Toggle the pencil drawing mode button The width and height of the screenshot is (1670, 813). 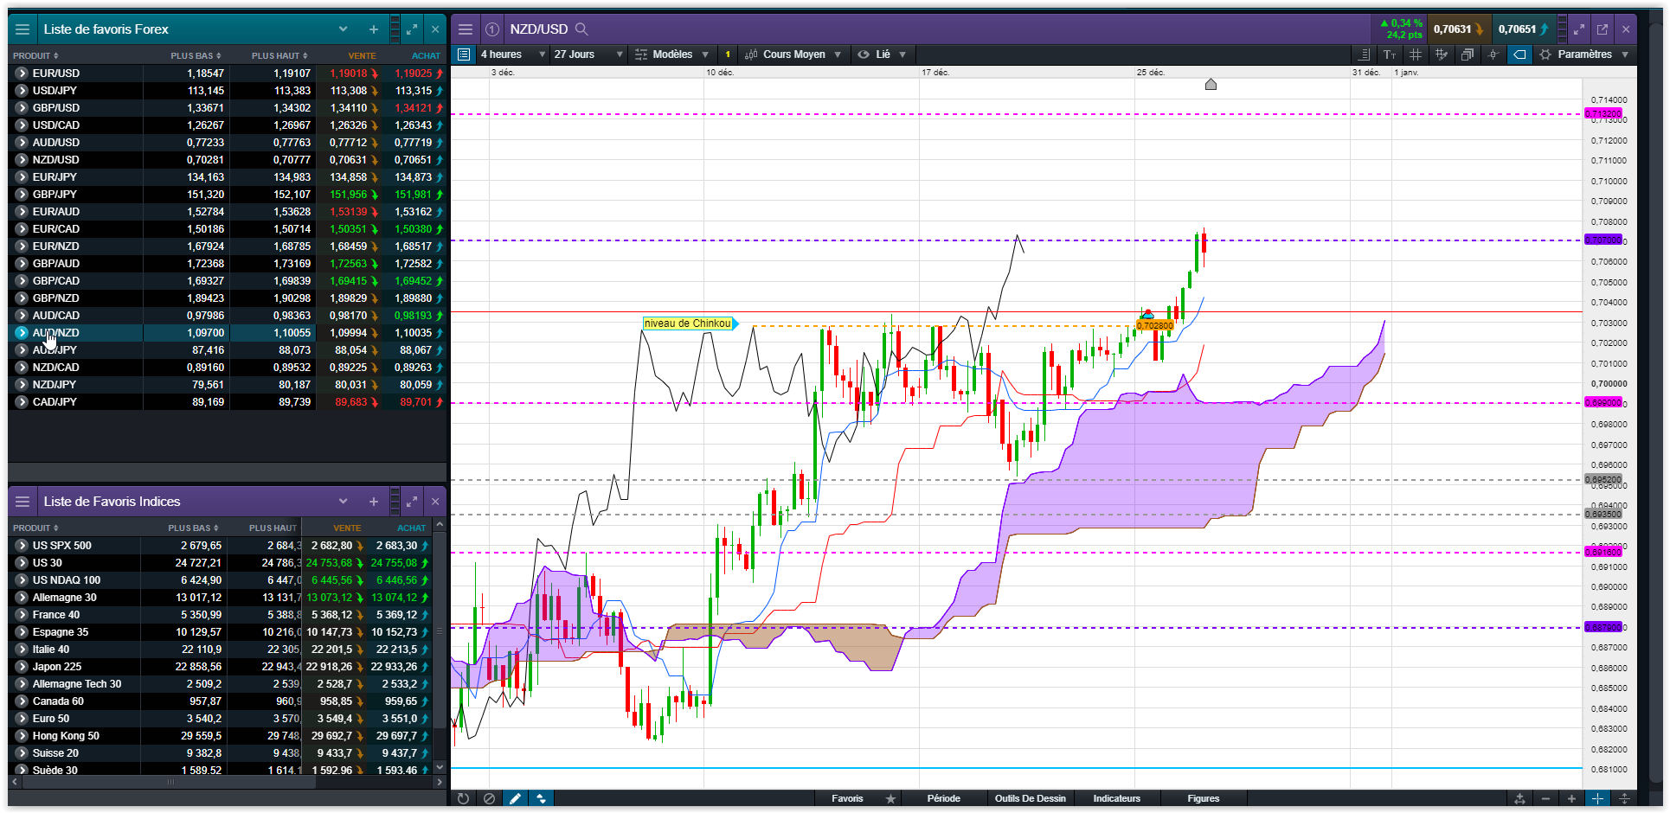click(515, 798)
